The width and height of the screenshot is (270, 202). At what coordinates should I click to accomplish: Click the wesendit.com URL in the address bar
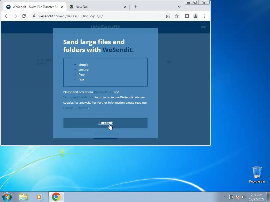(x=71, y=16)
